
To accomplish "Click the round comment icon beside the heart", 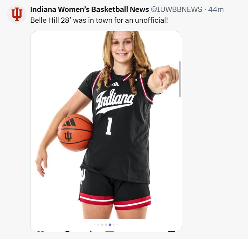I will click(67, 232).
